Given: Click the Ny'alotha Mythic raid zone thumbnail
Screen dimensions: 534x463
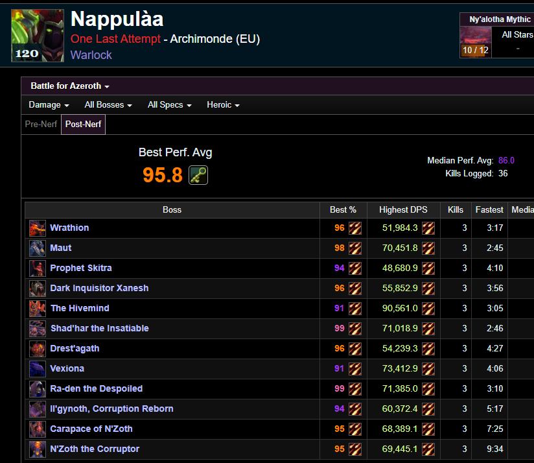Looking at the screenshot, I should (476, 42).
